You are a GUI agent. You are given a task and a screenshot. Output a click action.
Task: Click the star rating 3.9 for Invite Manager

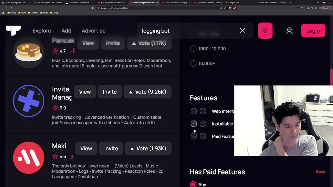point(59,108)
